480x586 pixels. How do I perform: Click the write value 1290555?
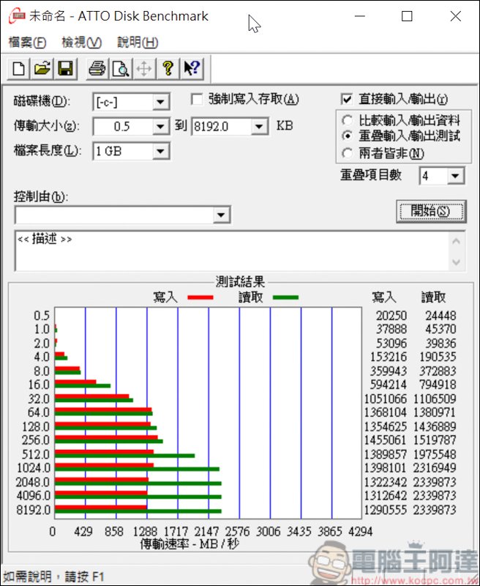[x=385, y=510]
